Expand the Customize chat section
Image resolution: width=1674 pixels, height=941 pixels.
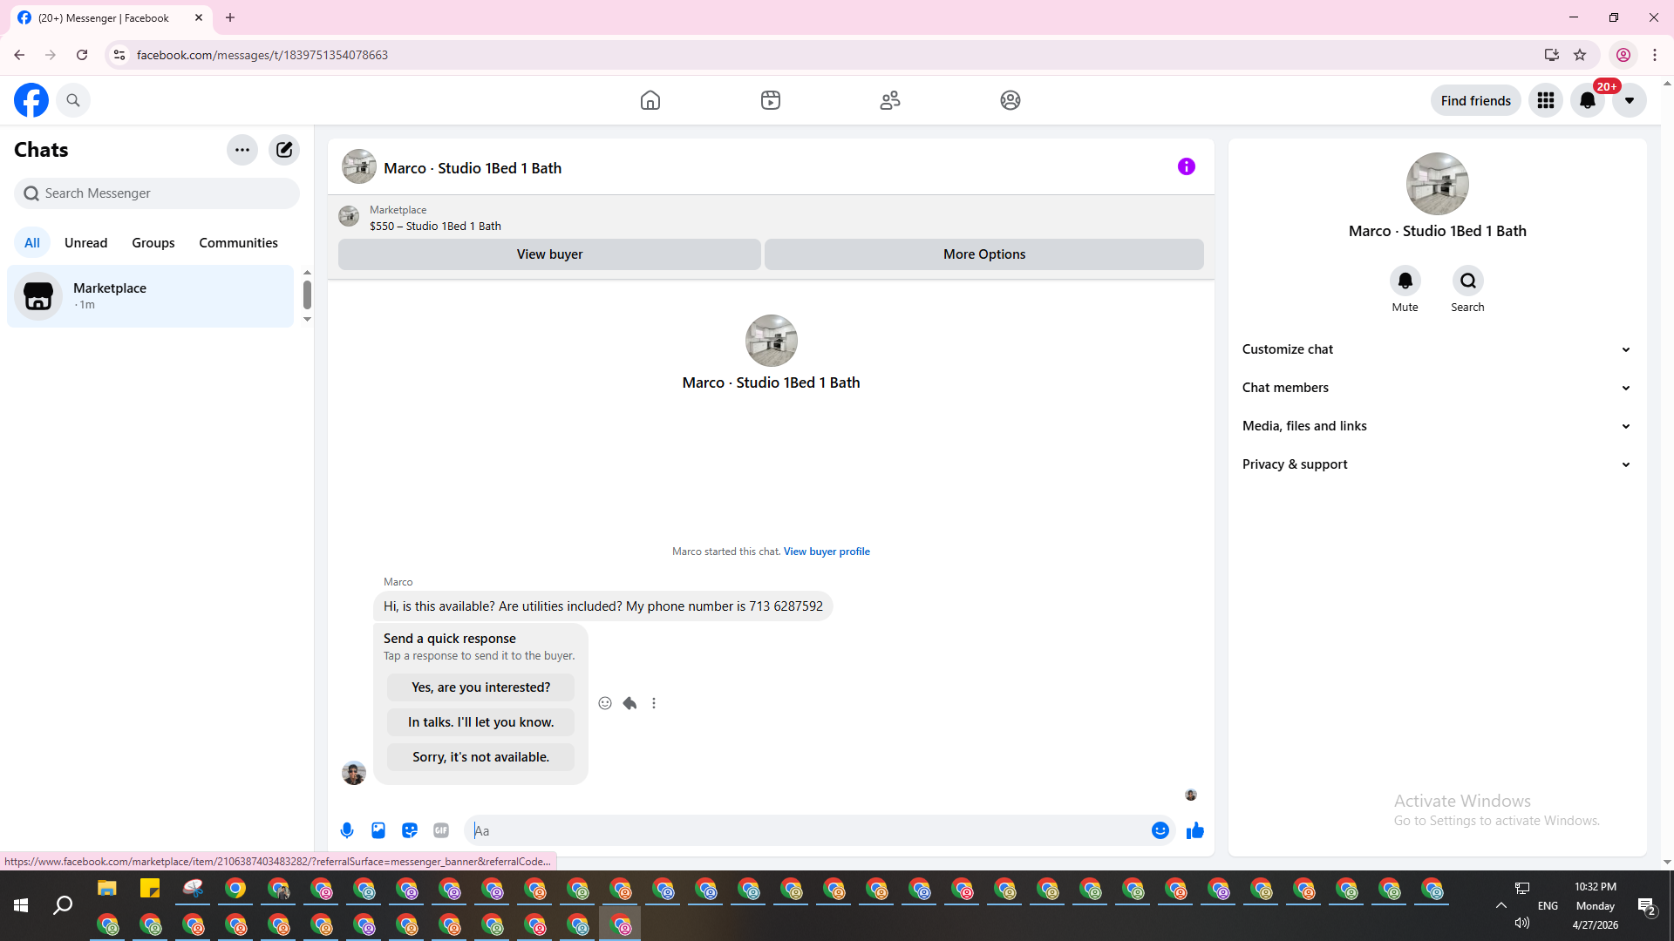1437,349
